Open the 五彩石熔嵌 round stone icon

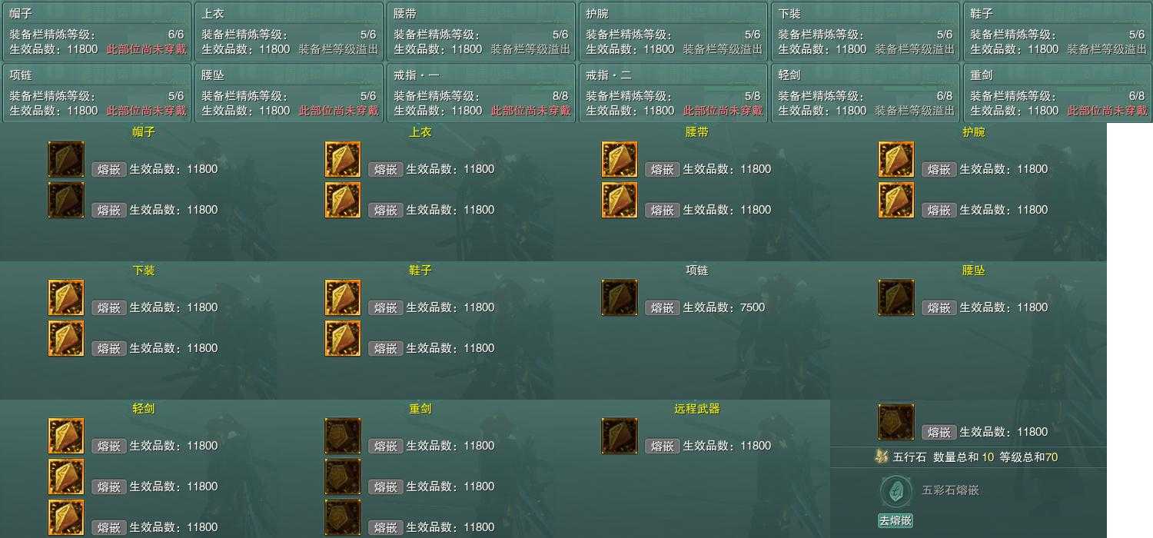[x=895, y=490]
